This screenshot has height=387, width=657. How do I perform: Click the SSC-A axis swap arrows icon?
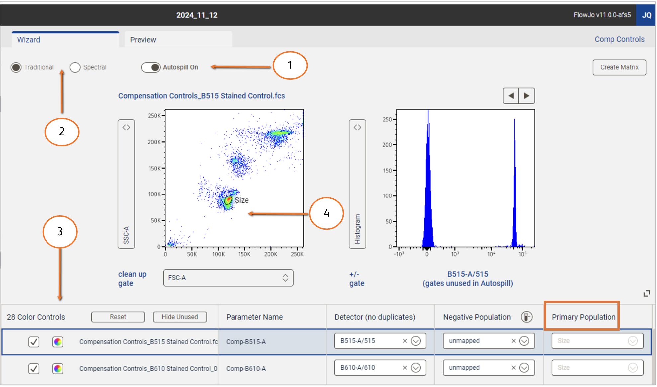[126, 128]
